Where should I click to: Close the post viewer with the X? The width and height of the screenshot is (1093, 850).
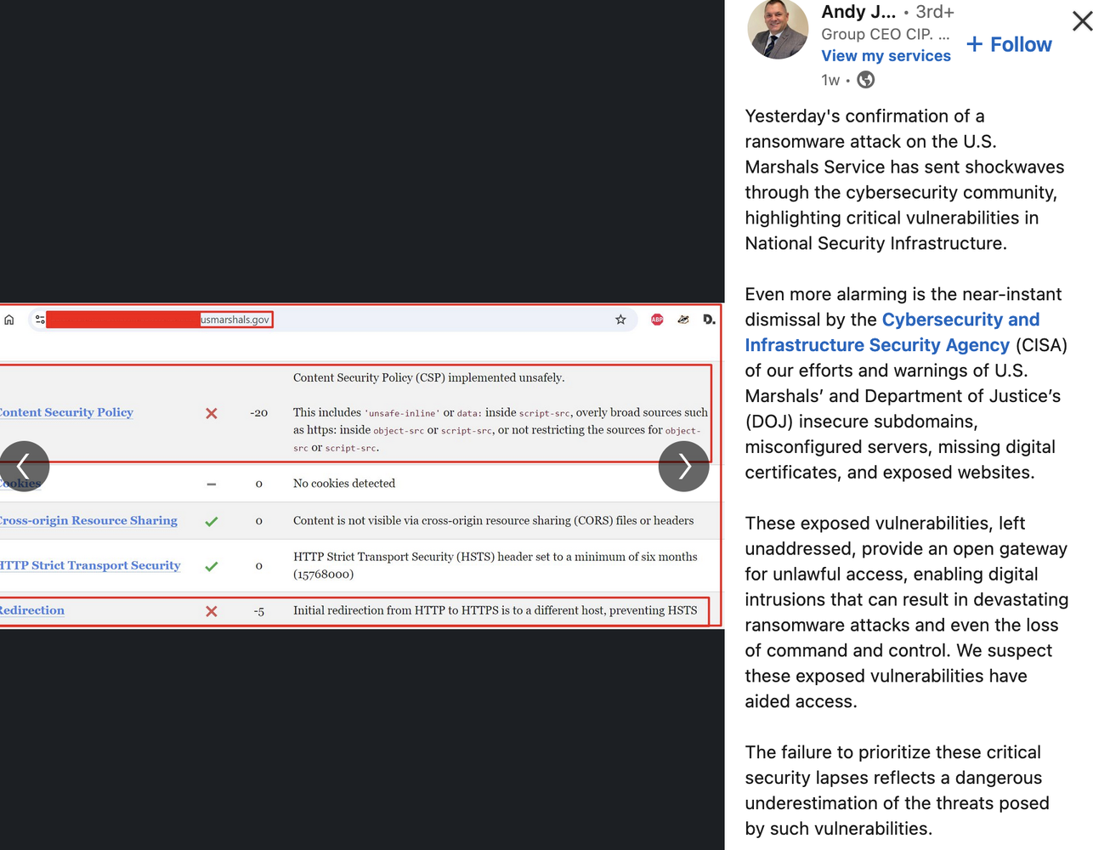point(1081,20)
